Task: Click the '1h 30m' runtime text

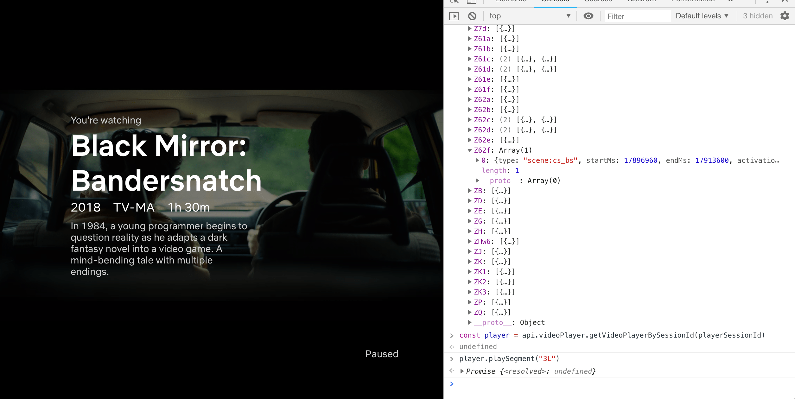Action: tap(189, 207)
